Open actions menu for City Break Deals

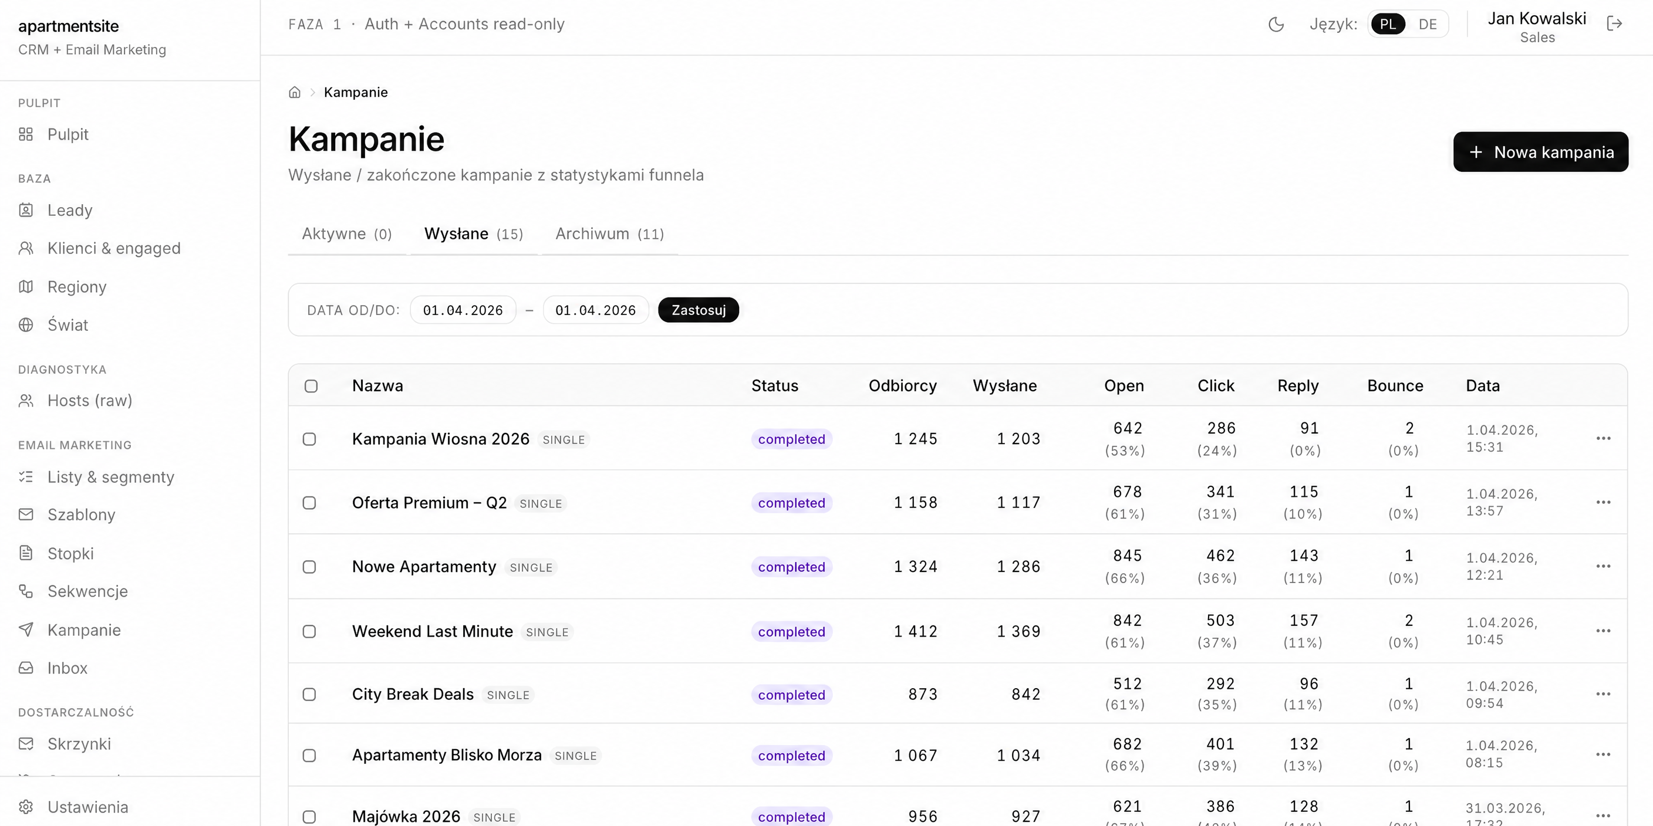pos(1603,694)
